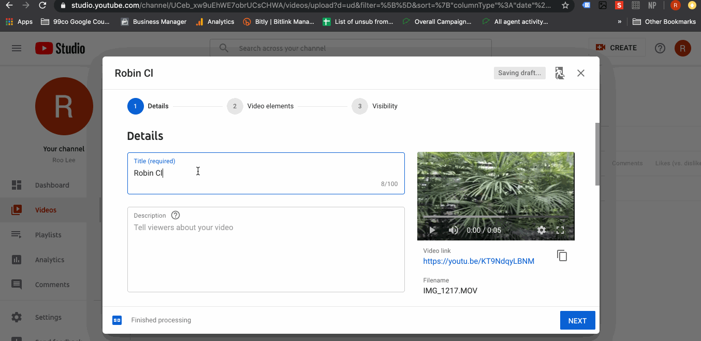The height and width of the screenshot is (341, 701).
Task: Click the channel profile picture
Action: tap(64, 106)
